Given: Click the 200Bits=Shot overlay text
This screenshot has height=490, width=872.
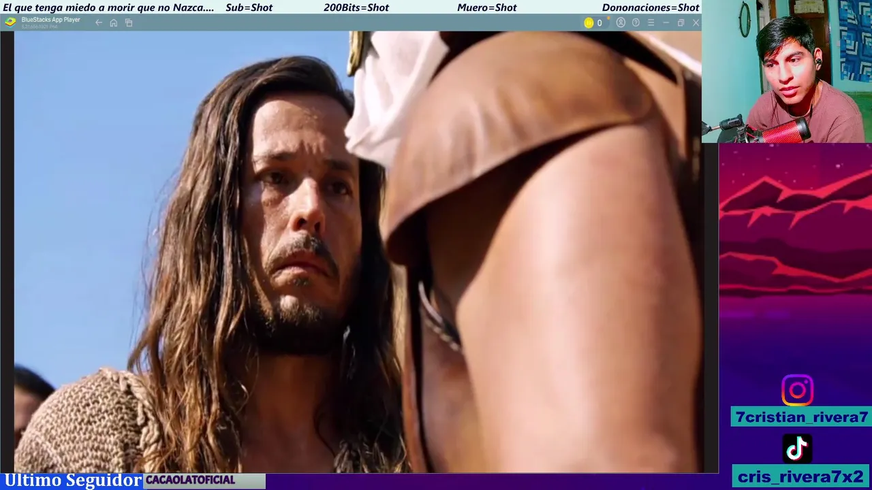Looking at the screenshot, I should coord(356,7).
